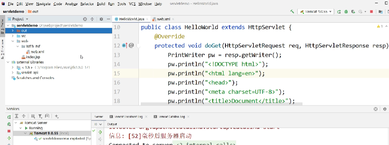Collapse the web folder
The height and width of the screenshot is (145, 389).
(x=13, y=41)
